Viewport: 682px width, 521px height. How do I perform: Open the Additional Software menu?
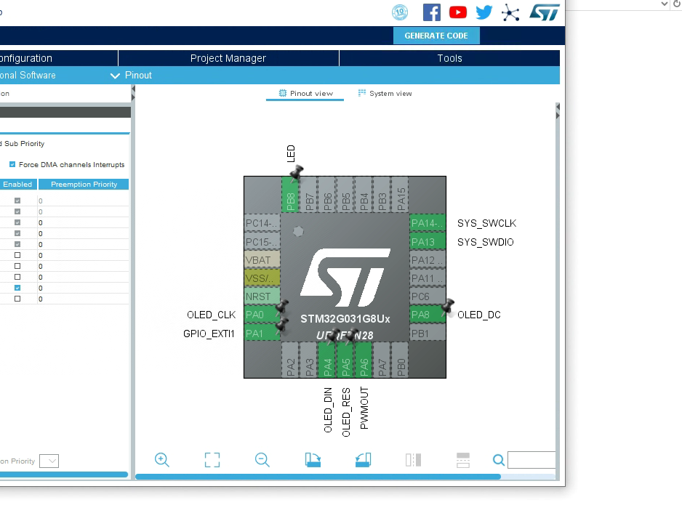(x=28, y=75)
